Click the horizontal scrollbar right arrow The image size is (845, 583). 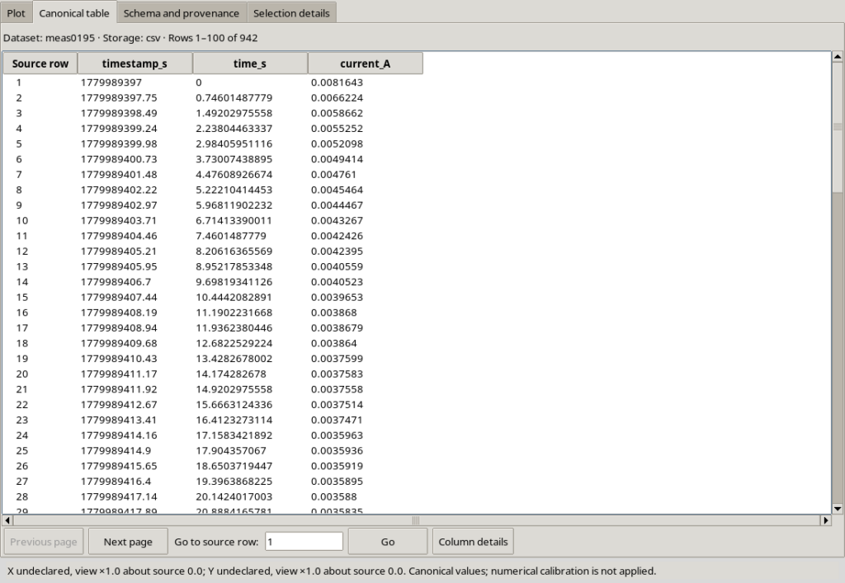[x=825, y=520]
